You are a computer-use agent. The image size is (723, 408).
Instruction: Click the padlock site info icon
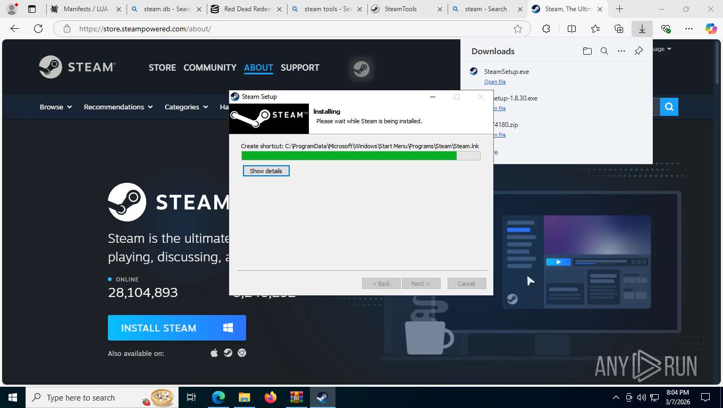(66, 29)
